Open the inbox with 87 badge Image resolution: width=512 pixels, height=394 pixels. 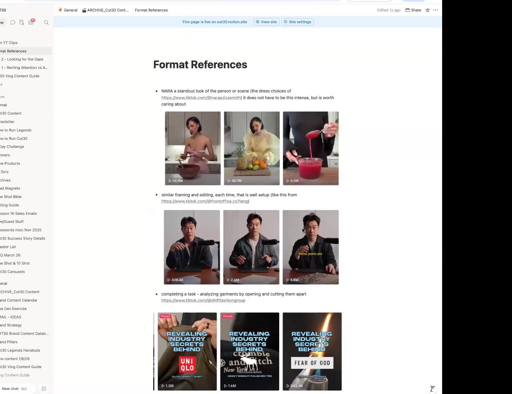[31, 22]
